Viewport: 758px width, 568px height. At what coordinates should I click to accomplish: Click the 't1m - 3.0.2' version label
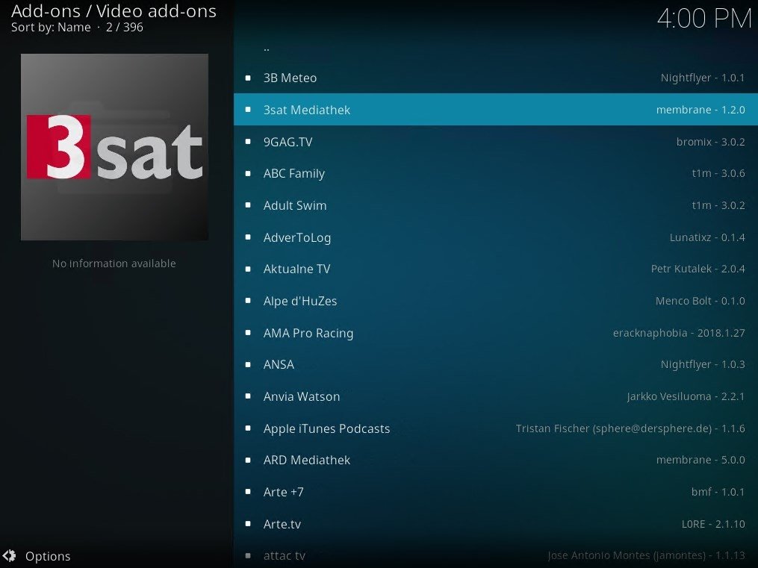718,205
